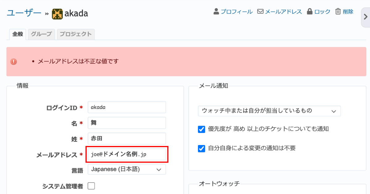Focus the 姓 field containing 赤田
The height and width of the screenshot is (194, 370).
click(x=127, y=139)
